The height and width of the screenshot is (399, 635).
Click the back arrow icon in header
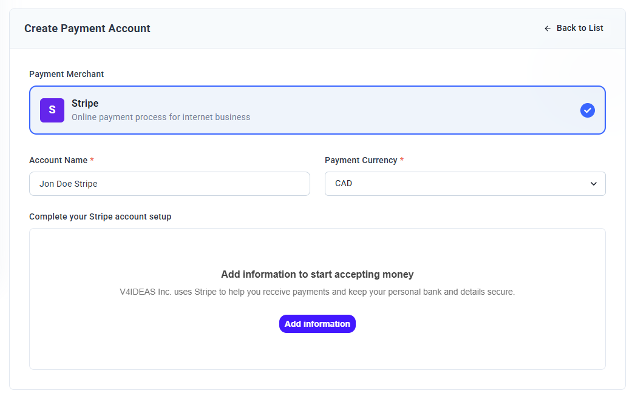click(x=548, y=29)
